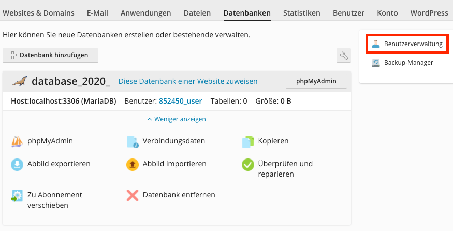The width and height of the screenshot is (453, 231).
Task: Click the Zu Abonnement verschieben icon
Action: point(17,196)
